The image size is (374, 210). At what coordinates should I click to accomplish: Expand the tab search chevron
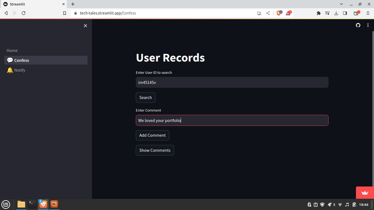pyautogui.click(x=342, y=4)
